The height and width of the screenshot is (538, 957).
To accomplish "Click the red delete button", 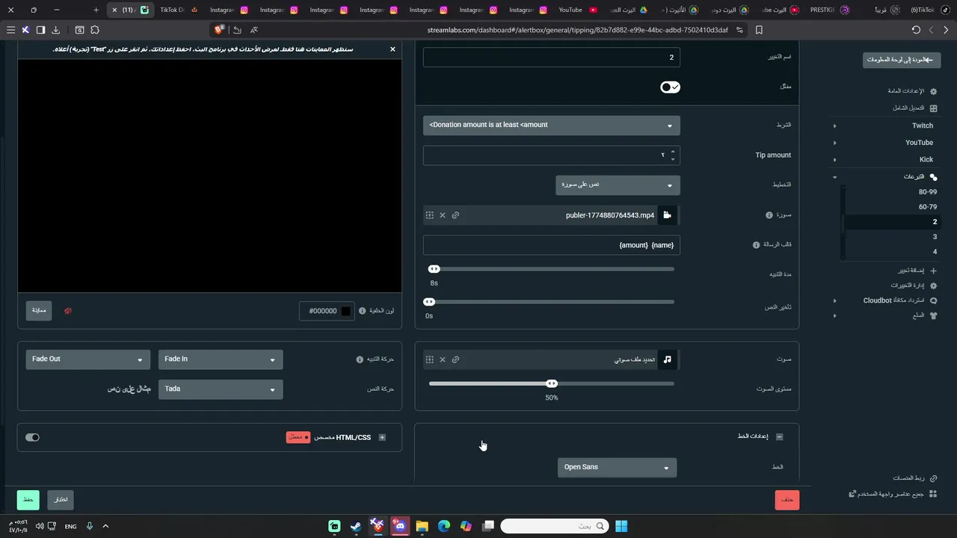I will pos(787,500).
